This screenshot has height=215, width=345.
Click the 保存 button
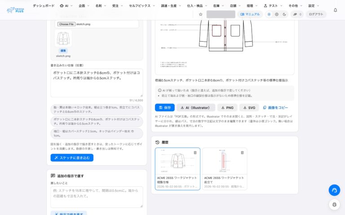165,107
